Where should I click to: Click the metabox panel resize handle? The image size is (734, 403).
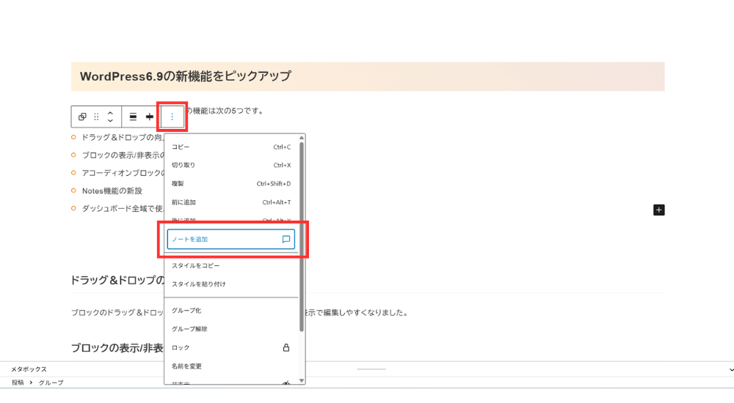(x=371, y=369)
